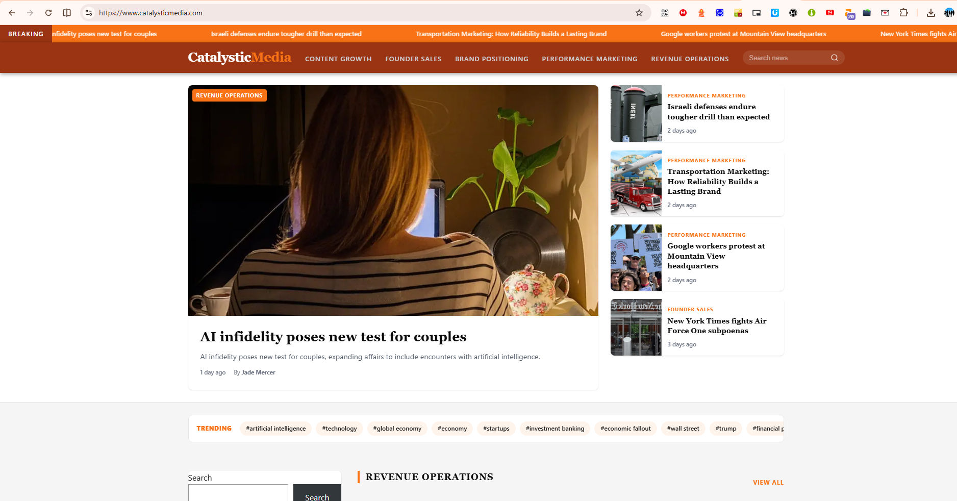Open the Transportation Marketing breaking ticker item
The height and width of the screenshot is (501, 957).
(511, 34)
